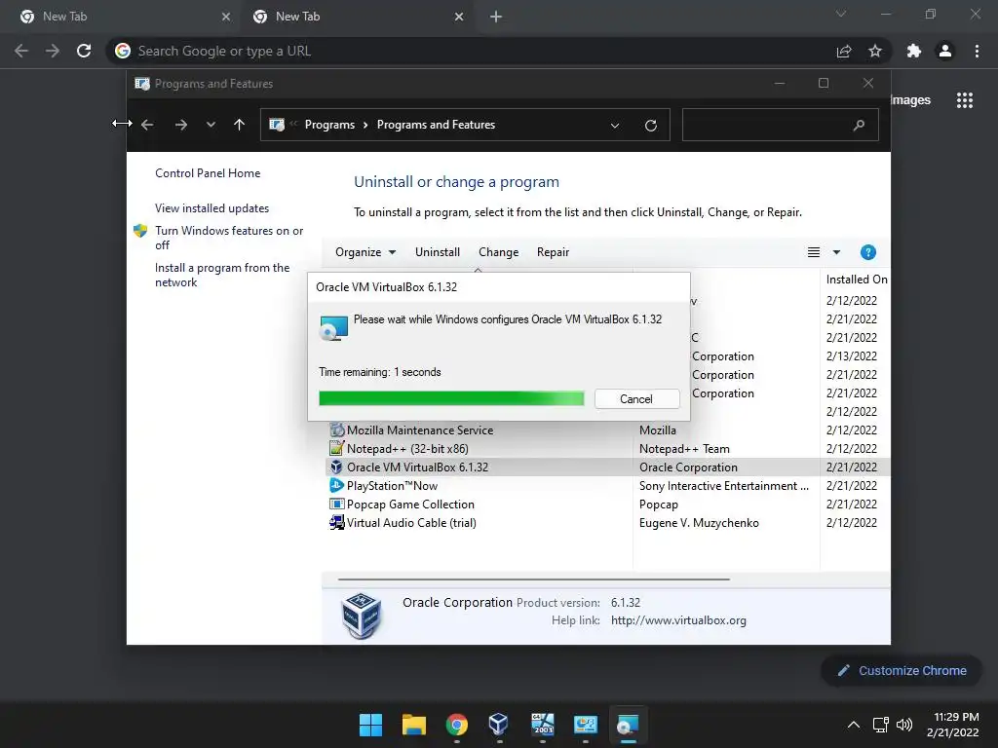Select Popcap Game Collection entry
The width and height of the screenshot is (998, 748).
click(x=608, y=504)
